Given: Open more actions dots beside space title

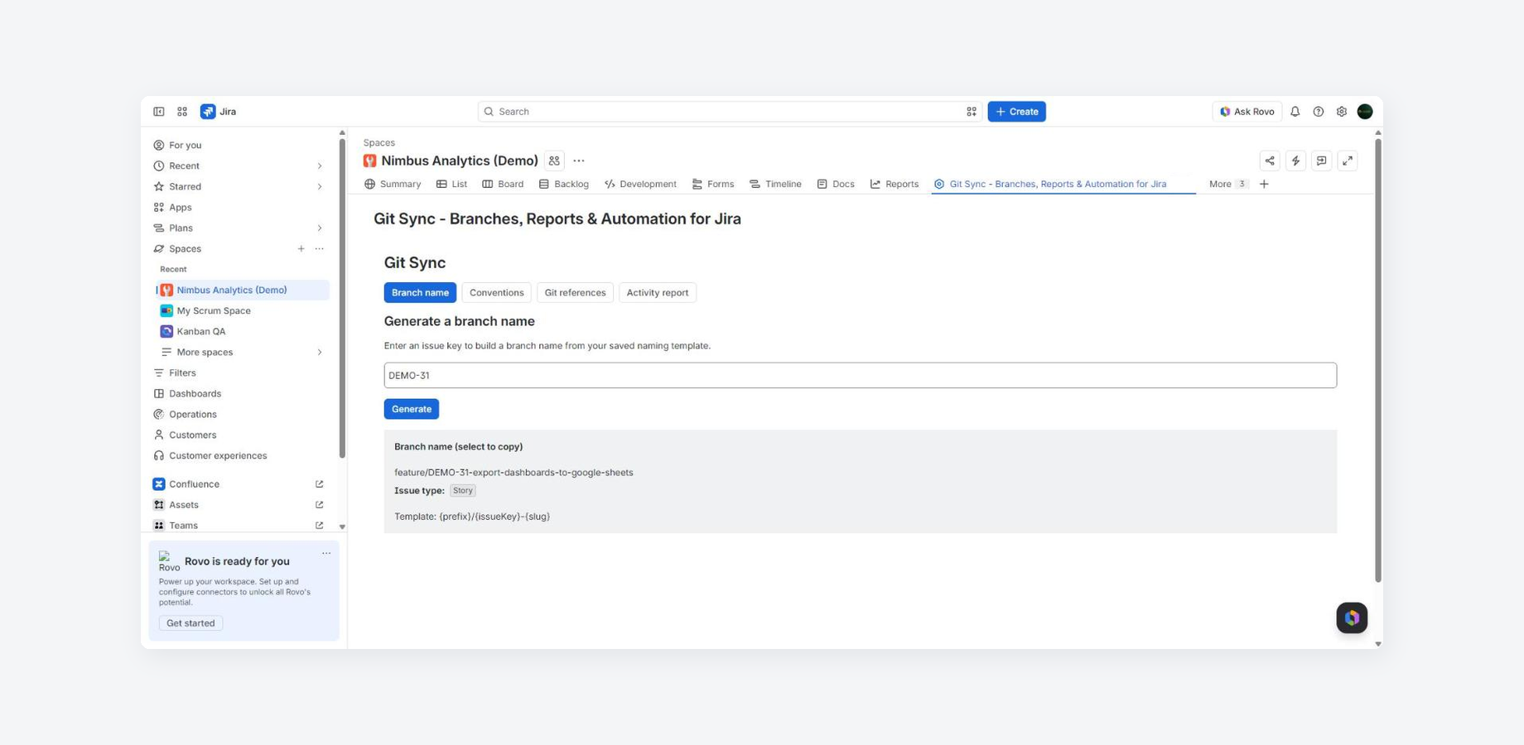Looking at the screenshot, I should [x=579, y=161].
